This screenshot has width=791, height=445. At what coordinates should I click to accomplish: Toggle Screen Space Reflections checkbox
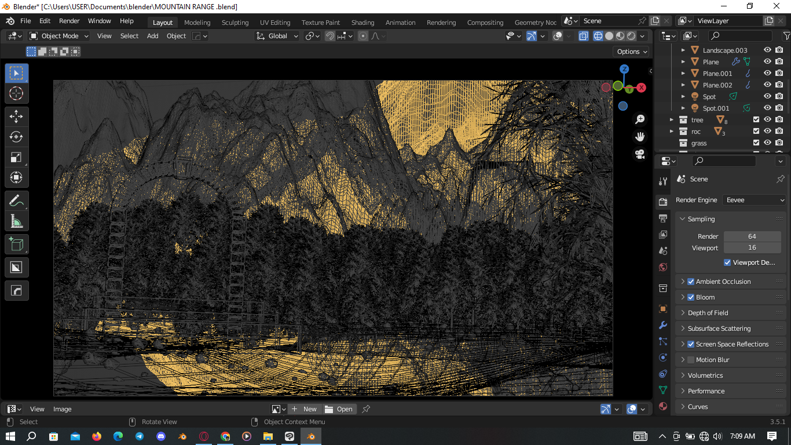[691, 344]
